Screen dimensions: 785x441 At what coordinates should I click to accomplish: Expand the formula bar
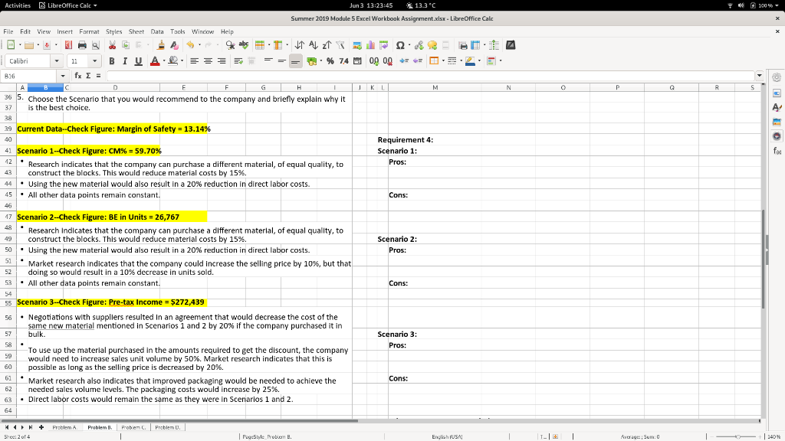coord(760,76)
